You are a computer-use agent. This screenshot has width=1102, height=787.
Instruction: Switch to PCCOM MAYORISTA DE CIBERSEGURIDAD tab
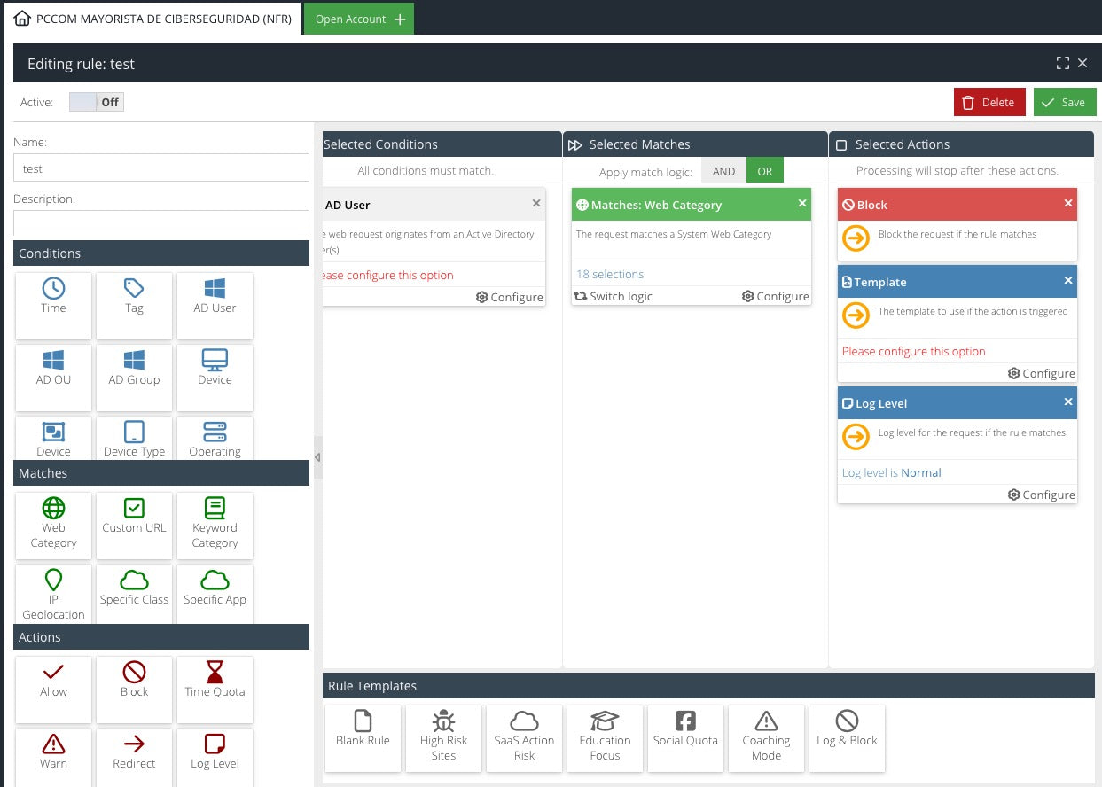(153, 19)
